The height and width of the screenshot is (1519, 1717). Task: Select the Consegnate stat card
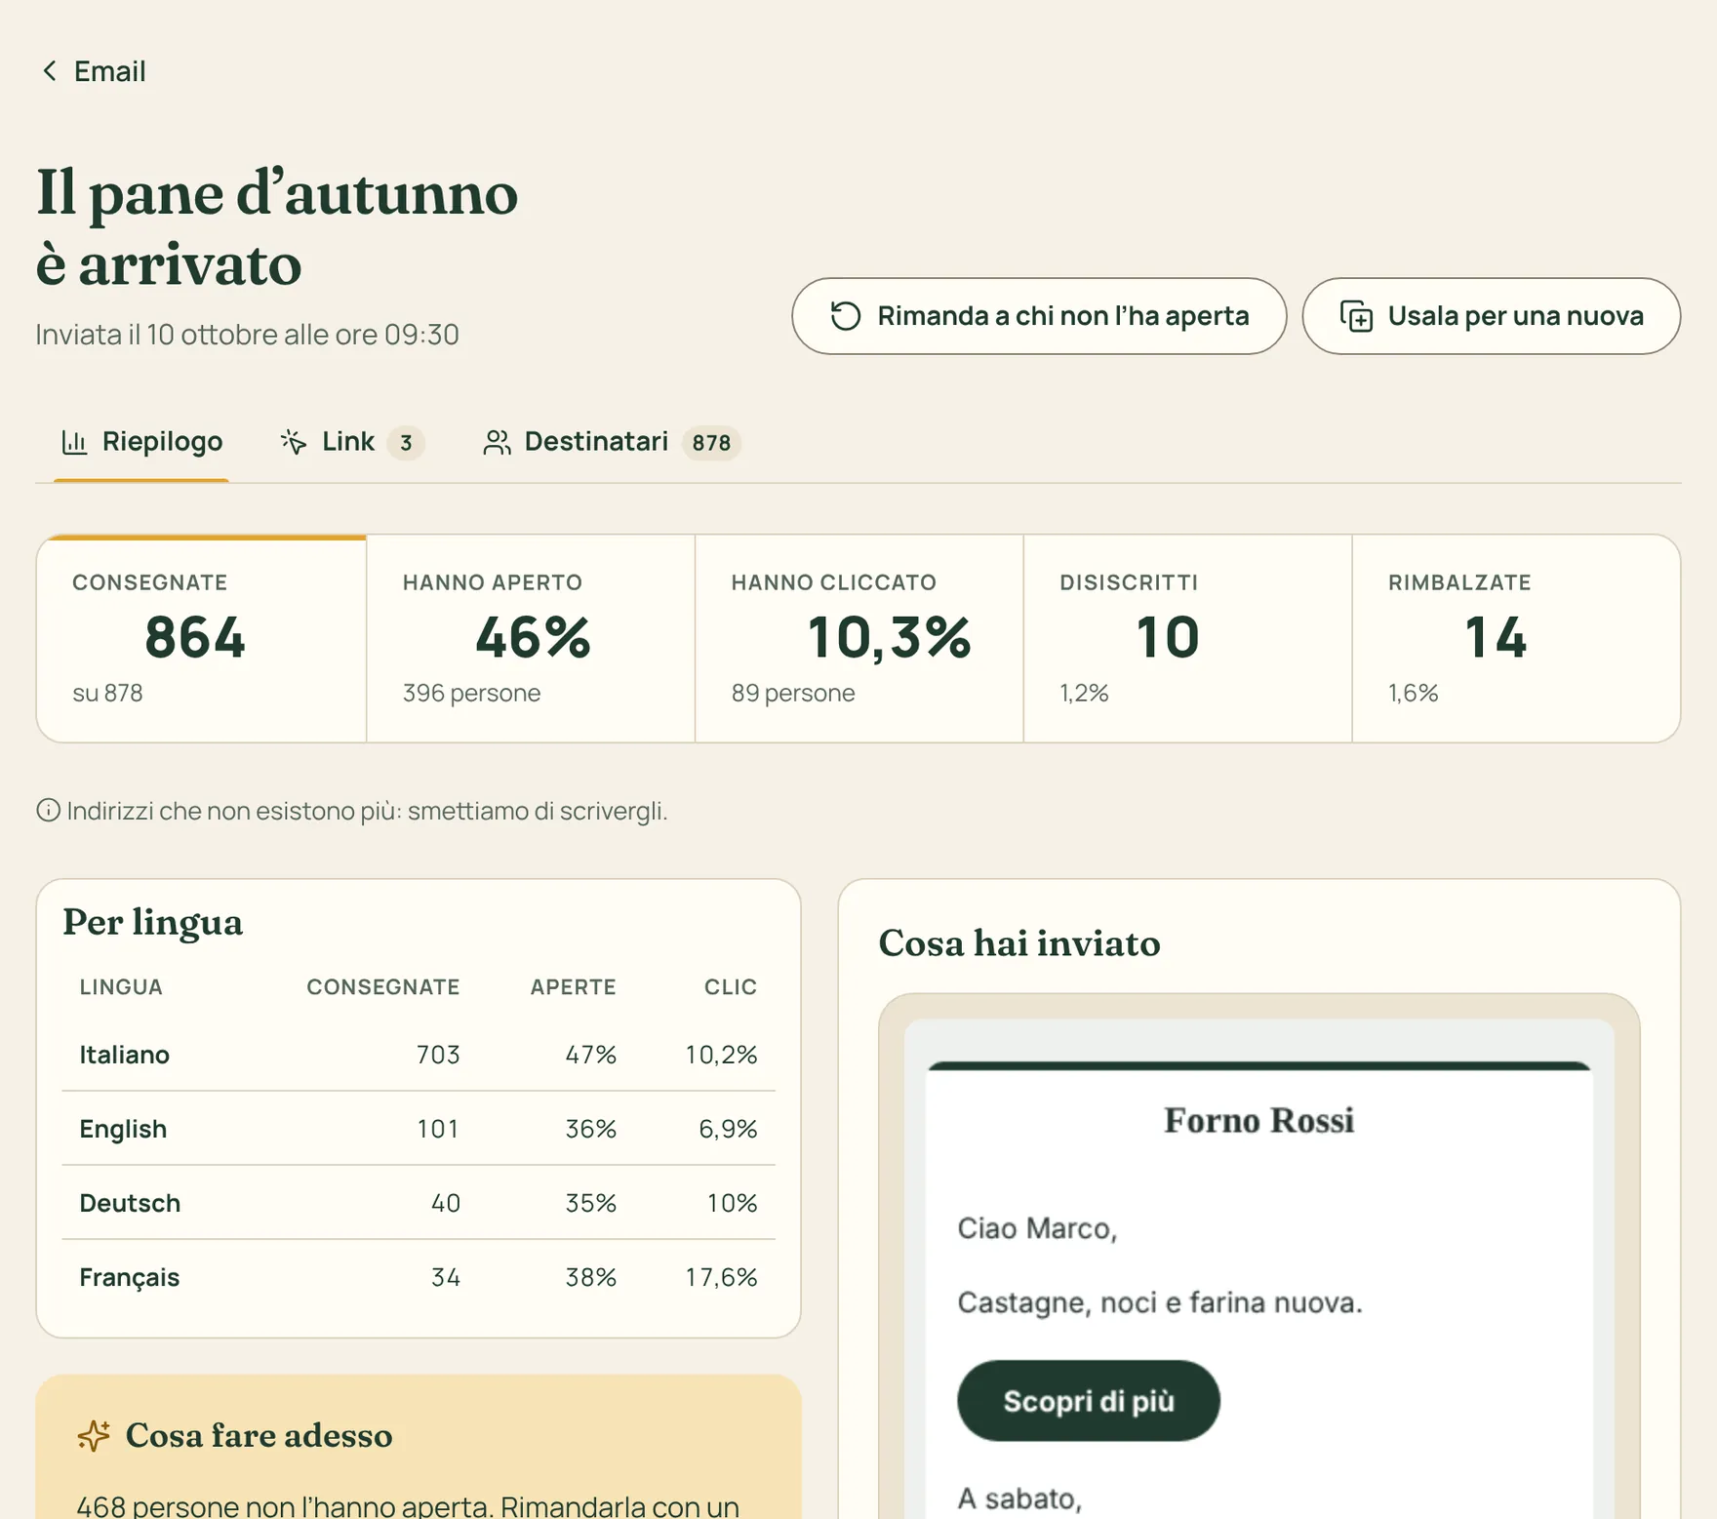coord(202,638)
